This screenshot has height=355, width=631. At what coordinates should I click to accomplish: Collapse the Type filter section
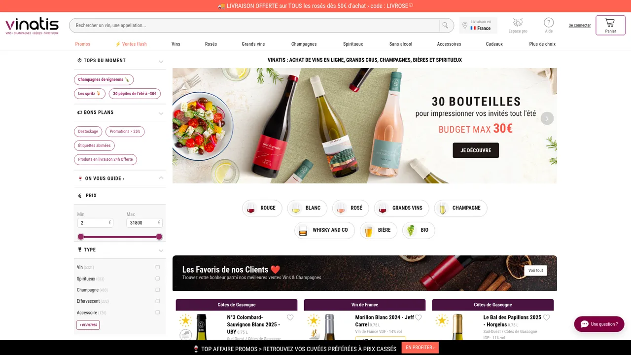pos(161,251)
